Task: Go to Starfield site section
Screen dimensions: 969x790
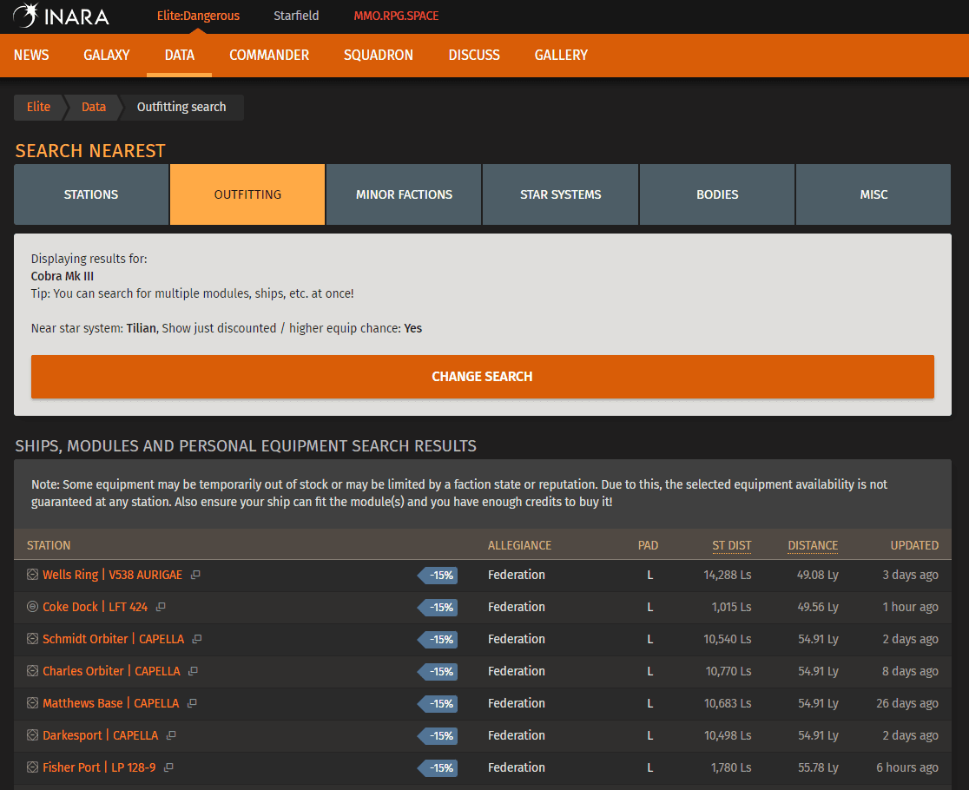Action: click(296, 16)
